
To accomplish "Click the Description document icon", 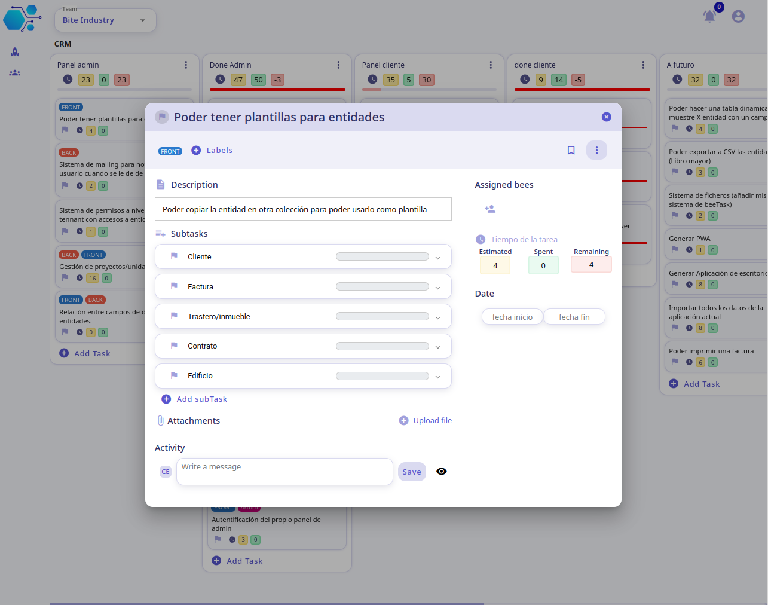I will pyautogui.click(x=160, y=184).
